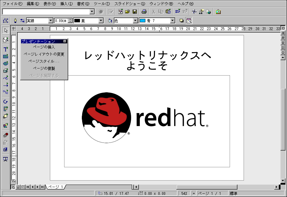Open the 青 7 fill color selector
The height and width of the screenshot is (197, 287).
(x=173, y=21)
